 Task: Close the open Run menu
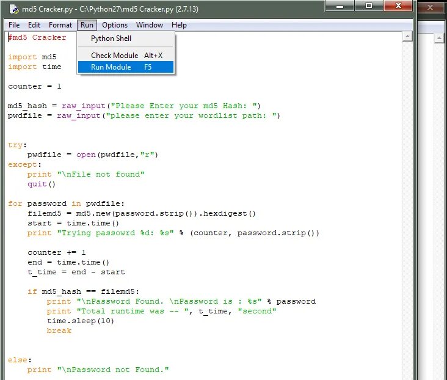87,25
